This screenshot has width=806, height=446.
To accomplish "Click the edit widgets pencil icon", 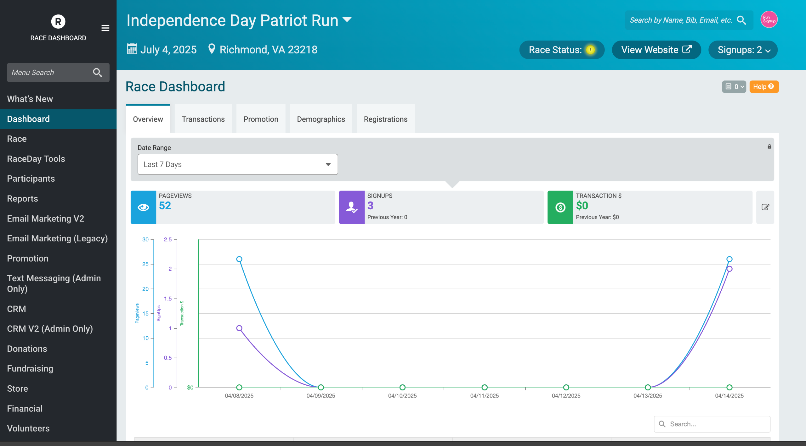I will coord(765,207).
